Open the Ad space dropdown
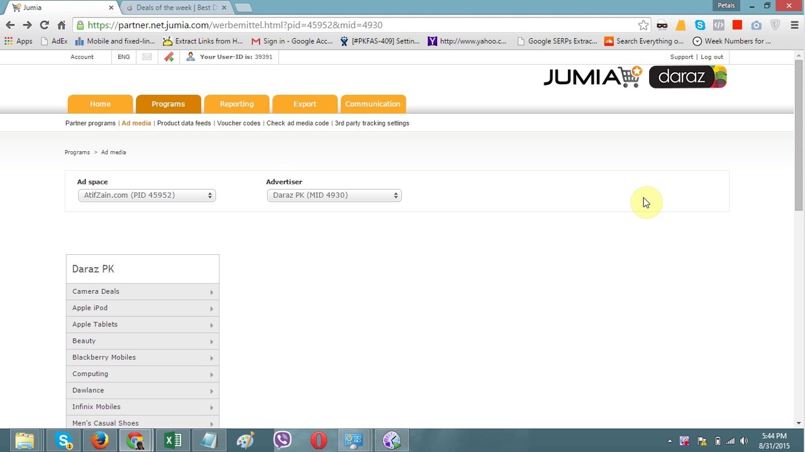Screen dimensions: 805x452 click(147, 195)
